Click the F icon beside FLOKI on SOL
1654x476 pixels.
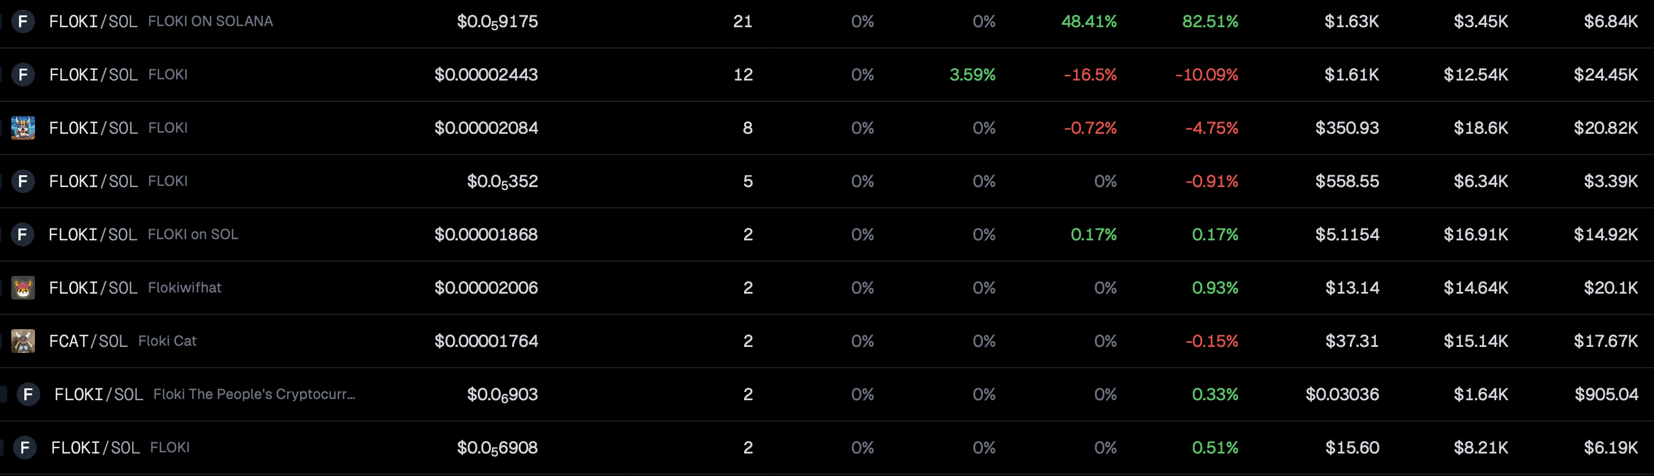point(23,235)
